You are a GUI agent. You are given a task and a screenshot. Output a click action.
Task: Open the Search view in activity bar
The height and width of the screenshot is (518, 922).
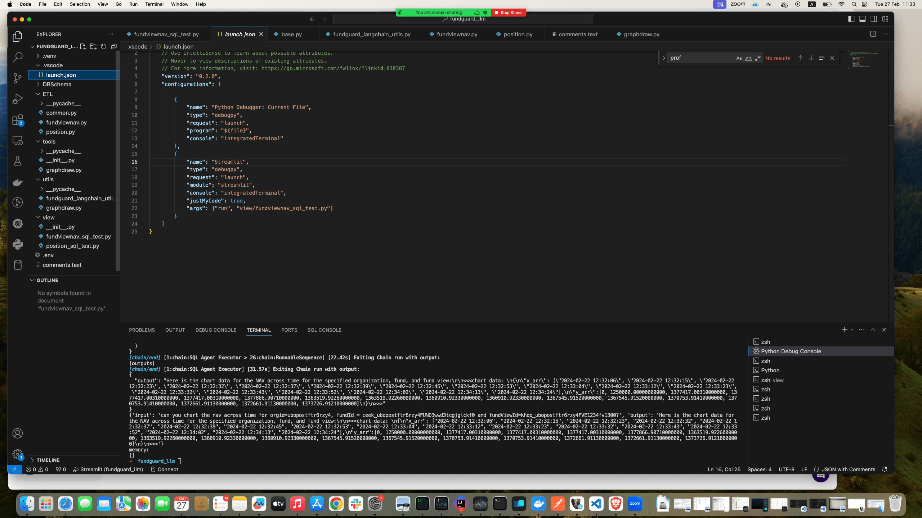pos(18,57)
